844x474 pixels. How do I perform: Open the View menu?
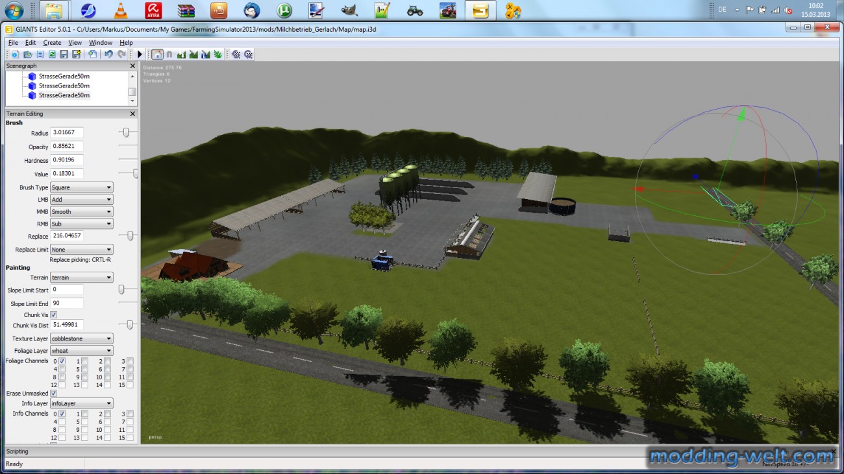(75, 43)
